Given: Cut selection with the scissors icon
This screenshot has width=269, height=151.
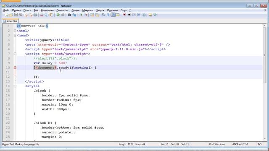Looking at the screenshot, I should (42, 15).
